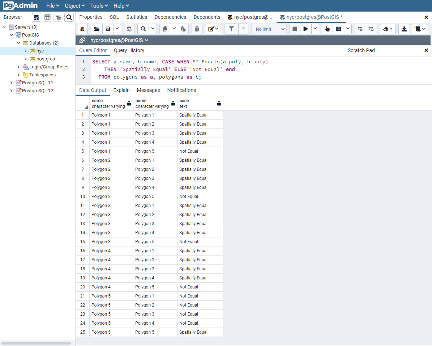Click the Delete rows trash icon
432x346 pixels.
[196, 29]
